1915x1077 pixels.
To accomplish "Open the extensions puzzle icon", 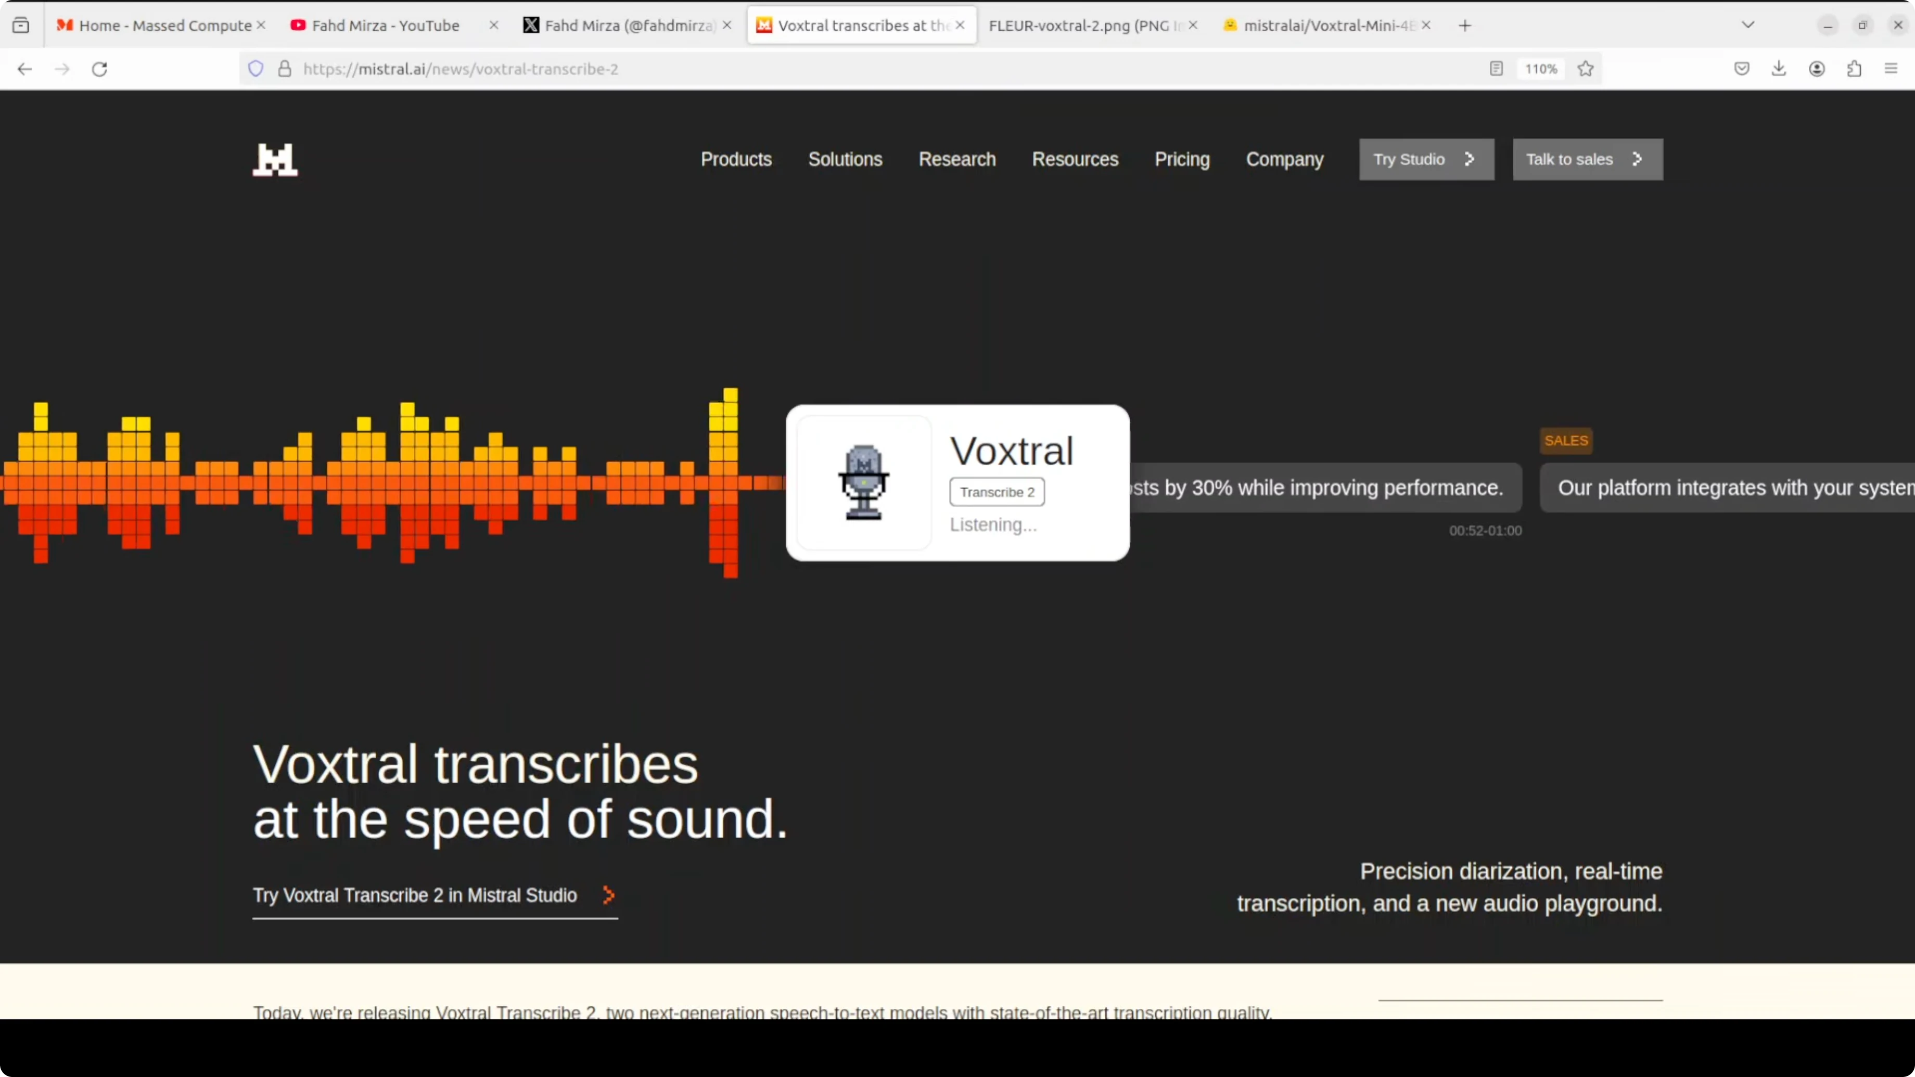I will pos(1854,69).
